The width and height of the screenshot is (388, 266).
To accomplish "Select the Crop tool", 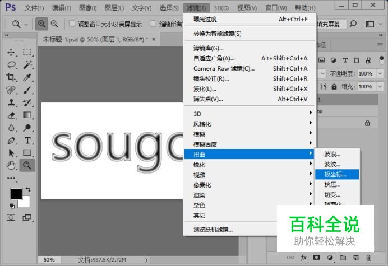I will 11,77.
